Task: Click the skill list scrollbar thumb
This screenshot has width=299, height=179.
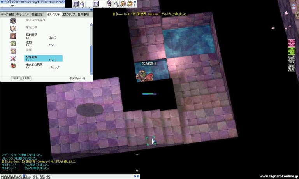Action: [x=91, y=59]
